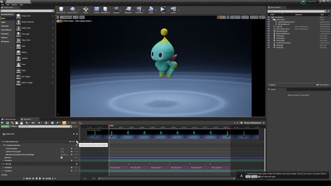Open the Sequencer eye view options icon

click(x=33, y=123)
